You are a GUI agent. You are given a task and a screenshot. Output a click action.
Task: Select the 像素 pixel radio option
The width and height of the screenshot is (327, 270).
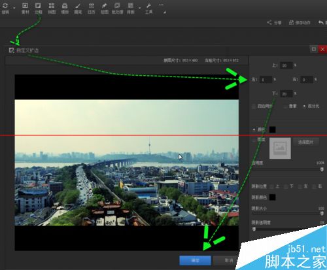[x=285, y=107]
